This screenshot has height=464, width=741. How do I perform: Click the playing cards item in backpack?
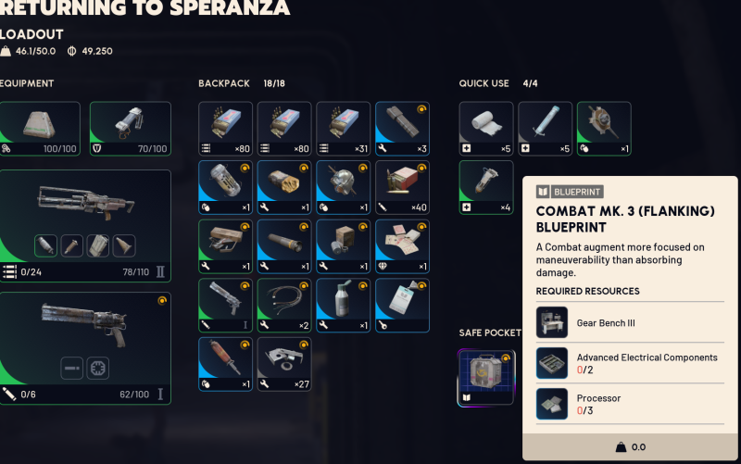tap(402, 246)
